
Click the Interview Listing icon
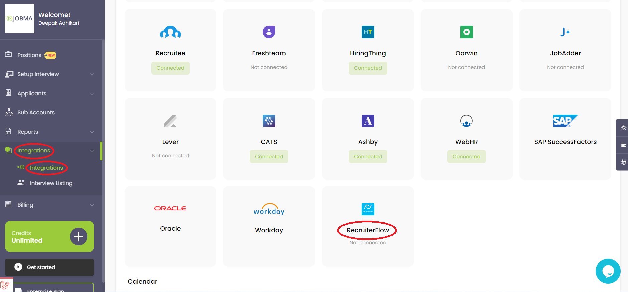pyautogui.click(x=21, y=182)
